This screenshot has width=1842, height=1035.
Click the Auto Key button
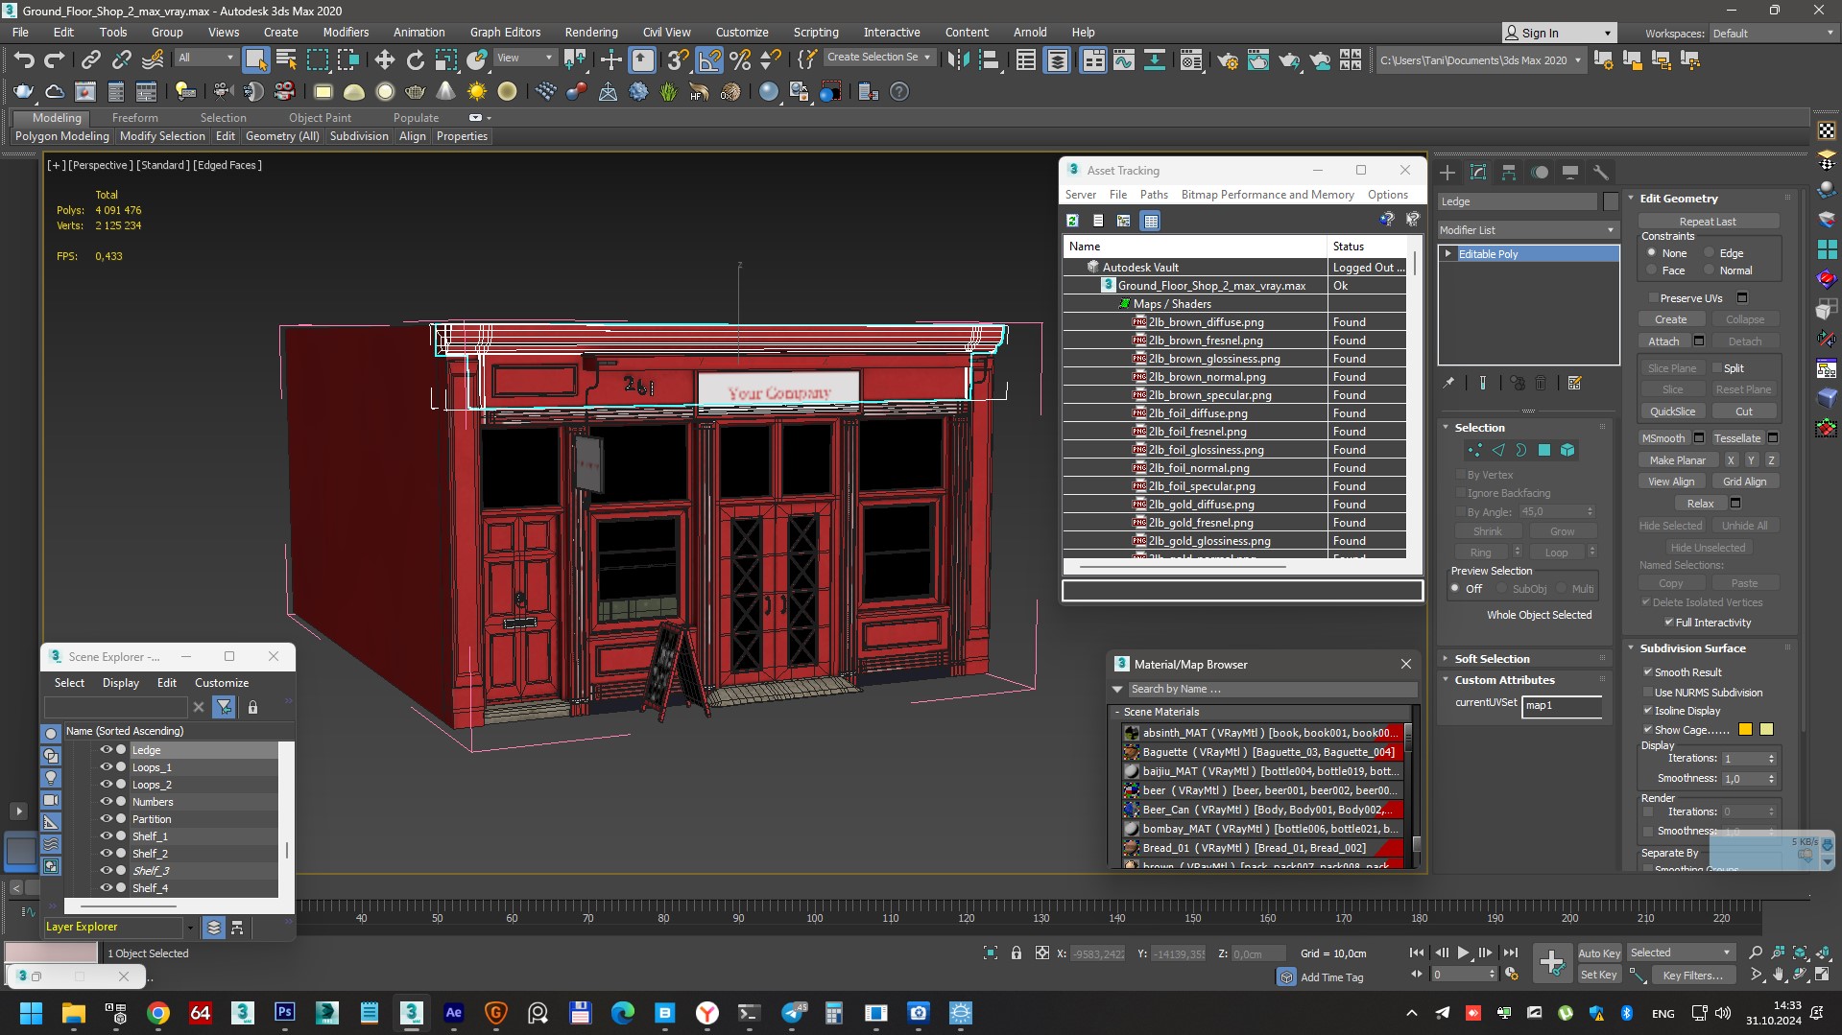(x=1599, y=953)
